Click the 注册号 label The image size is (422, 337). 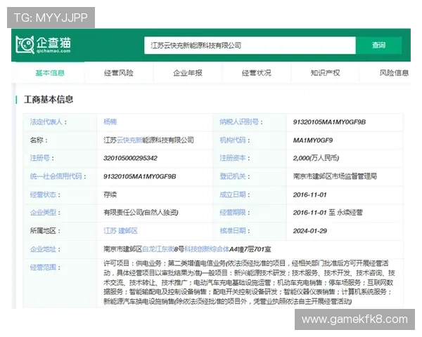click(x=41, y=158)
